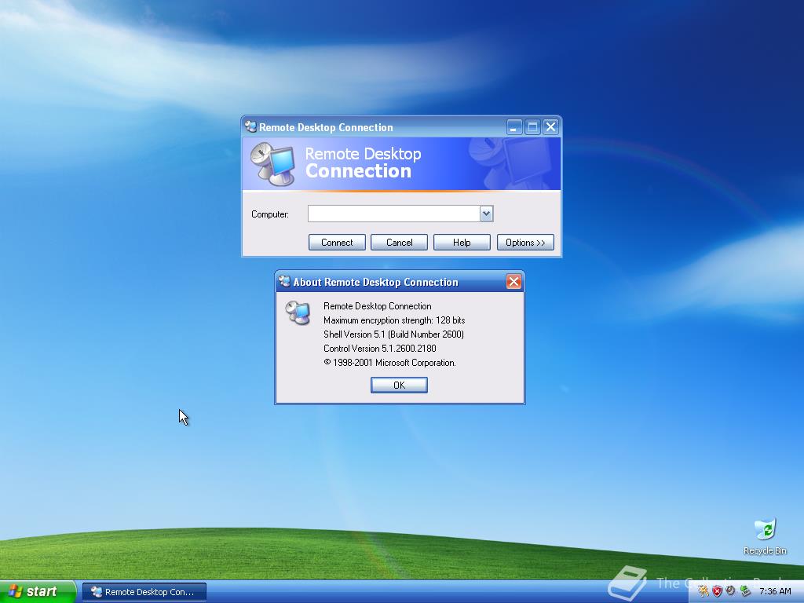This screenshot has height=603, width=804.
Task: Click the yellow star tray icon
Action: (x=703, y=592)
